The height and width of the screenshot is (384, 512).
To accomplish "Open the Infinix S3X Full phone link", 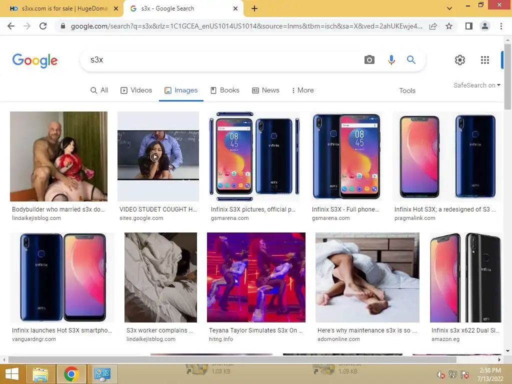I will [345, 209].
